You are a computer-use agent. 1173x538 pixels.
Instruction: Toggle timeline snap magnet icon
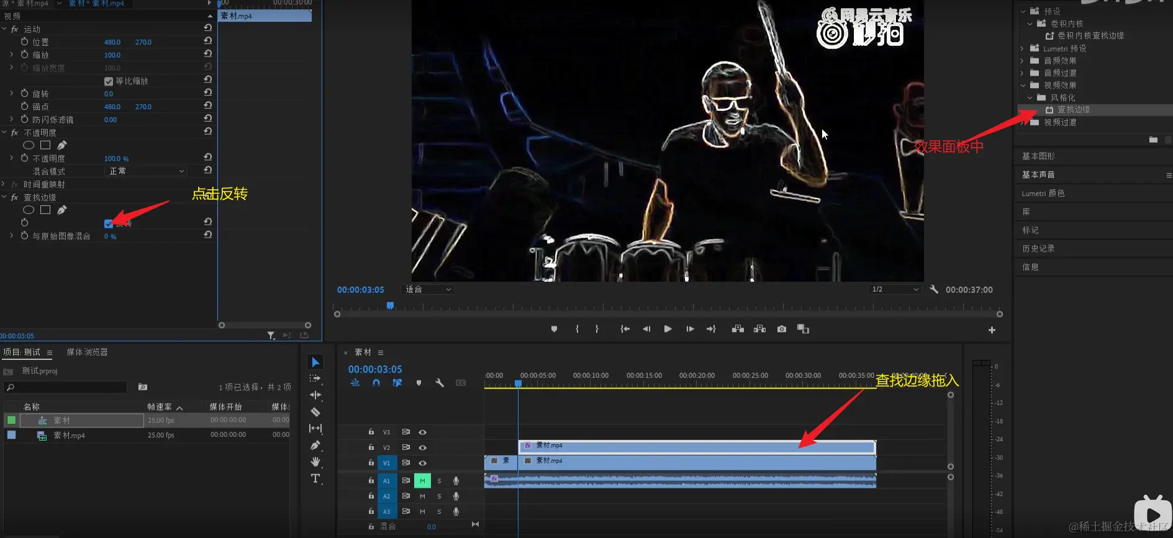[x=376, y=383]
